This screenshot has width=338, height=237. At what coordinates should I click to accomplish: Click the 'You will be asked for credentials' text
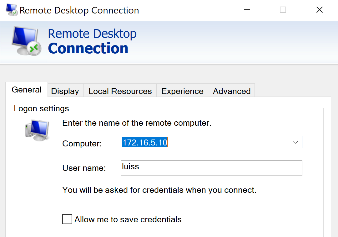coord(159,190)
